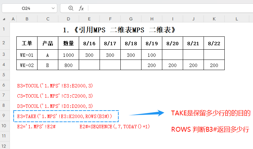253x149 pixels.
Task: Click the E2#=SEQUENCE formula text
Action: tap(115, 127)
